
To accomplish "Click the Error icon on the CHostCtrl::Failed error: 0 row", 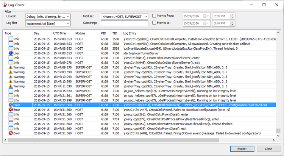I will [x=11, y=110].
